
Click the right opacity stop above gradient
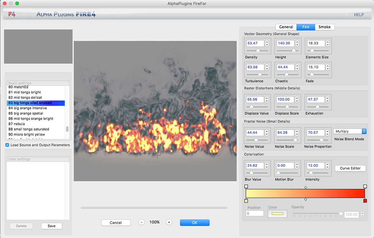(x=365, y=186)
